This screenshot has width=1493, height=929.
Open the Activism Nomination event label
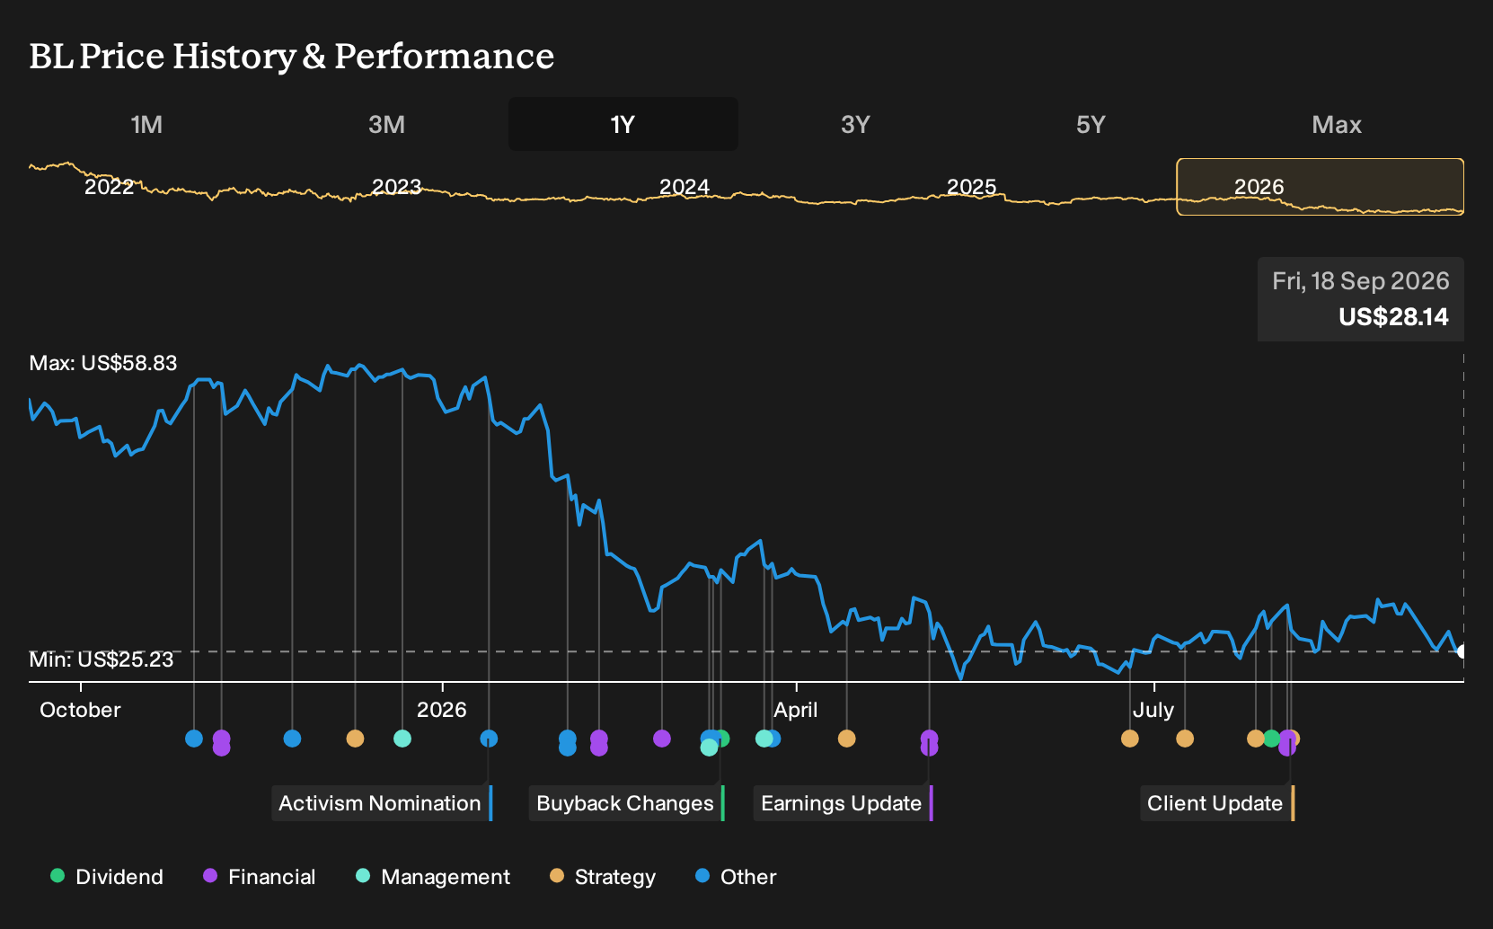pyautogui.click(x=382, y=803)
